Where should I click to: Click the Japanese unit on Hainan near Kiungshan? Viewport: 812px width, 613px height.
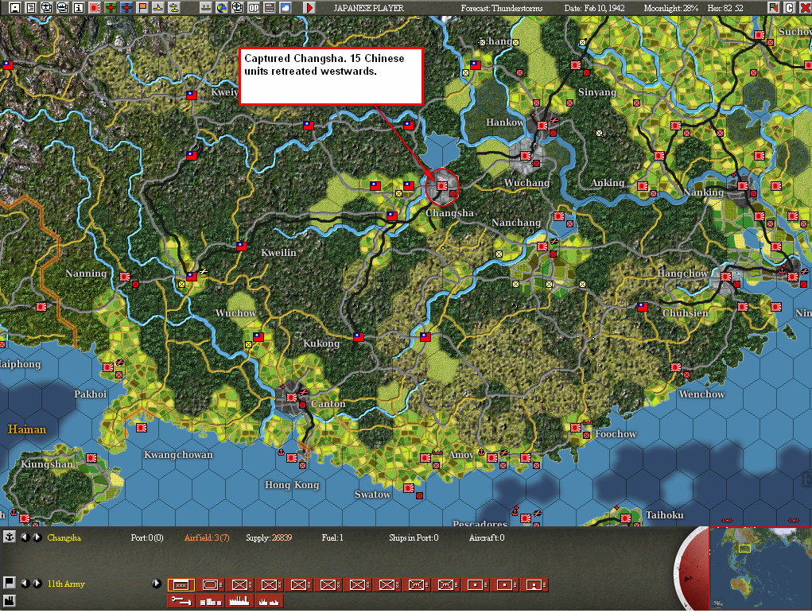click(x=91, y=458)
